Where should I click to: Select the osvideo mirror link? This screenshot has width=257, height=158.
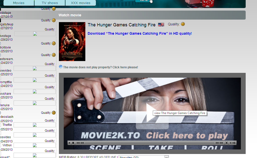(5, 137)
